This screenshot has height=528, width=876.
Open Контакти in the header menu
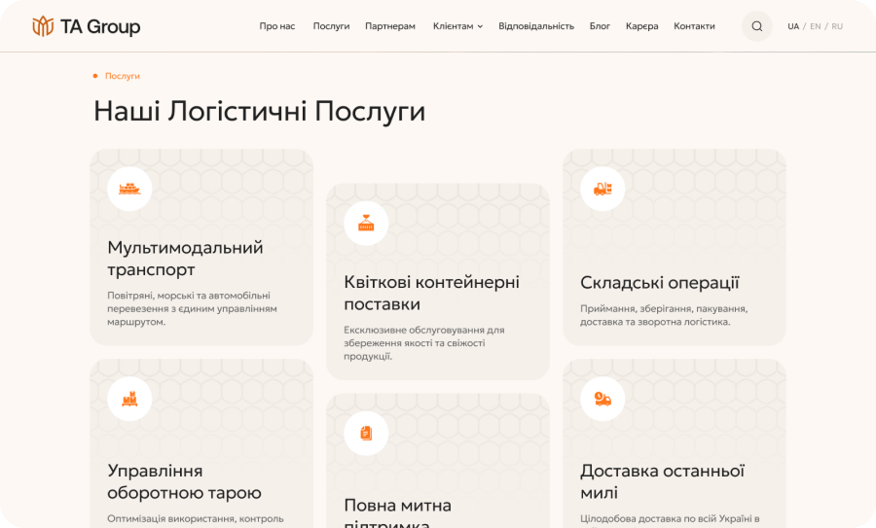click(694, 26)
